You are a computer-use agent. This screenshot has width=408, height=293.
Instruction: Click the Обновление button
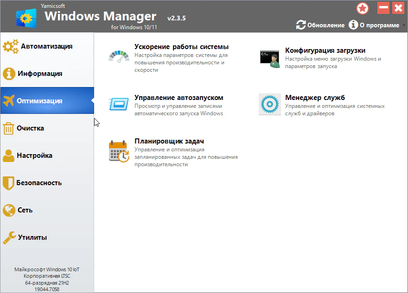(325, 25)
